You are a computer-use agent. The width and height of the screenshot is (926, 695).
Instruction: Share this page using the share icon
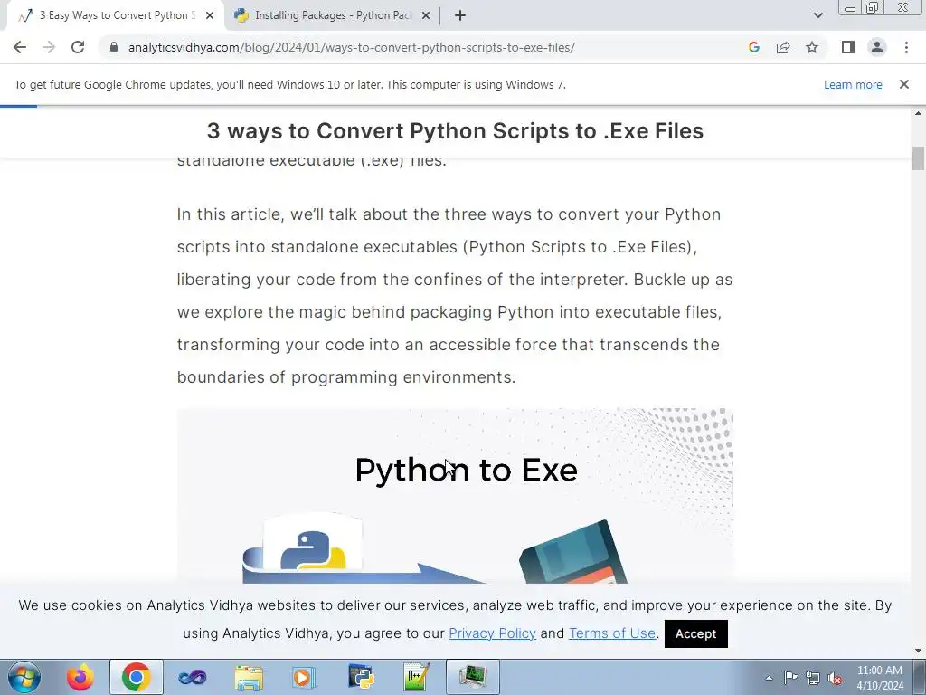783,47
